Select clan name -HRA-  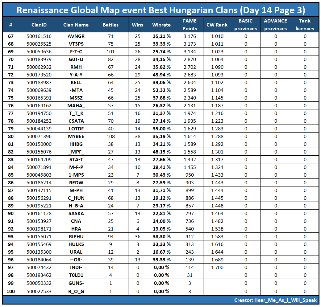(76, 229)
